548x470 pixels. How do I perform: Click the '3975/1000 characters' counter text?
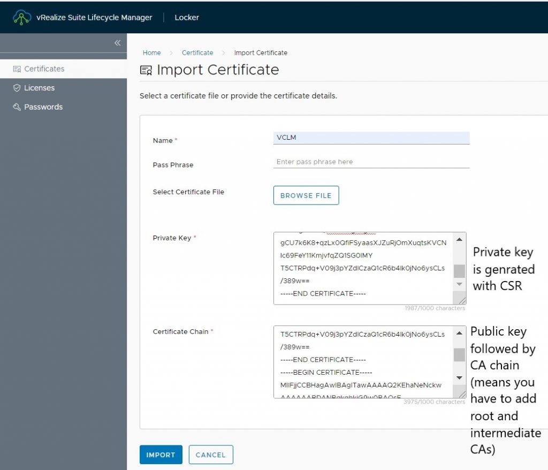tap(435, 402)
